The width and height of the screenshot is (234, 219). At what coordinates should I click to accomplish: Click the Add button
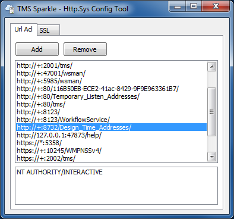(37, 49)
